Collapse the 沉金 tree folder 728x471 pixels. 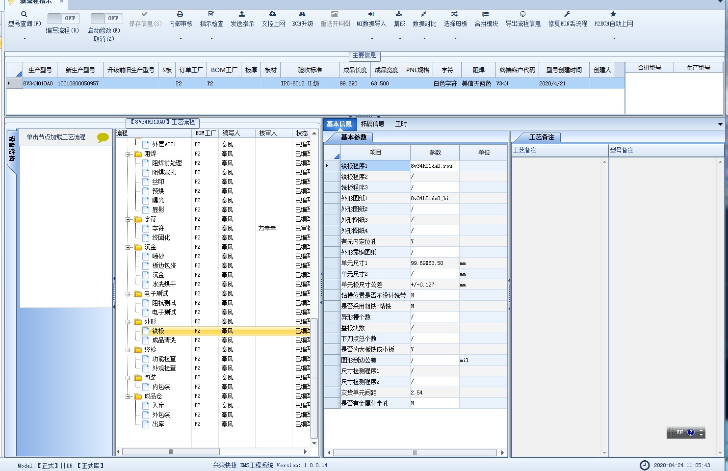click(128, 247)
